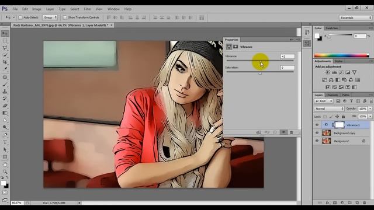
Task: Open the Essentials workspace dropdown
Action: 356,17
